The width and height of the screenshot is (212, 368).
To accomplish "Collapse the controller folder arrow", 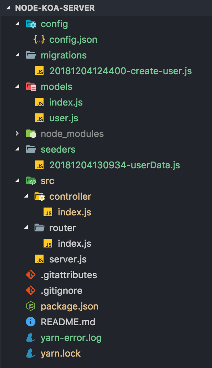I will click(26, 196).
